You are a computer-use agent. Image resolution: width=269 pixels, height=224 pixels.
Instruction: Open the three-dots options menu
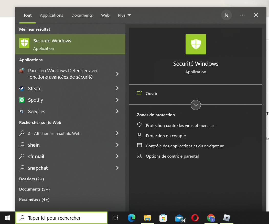click(242, 15)
